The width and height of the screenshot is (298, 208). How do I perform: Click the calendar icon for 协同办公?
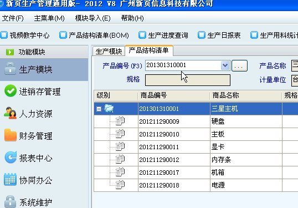pos(10,180)
